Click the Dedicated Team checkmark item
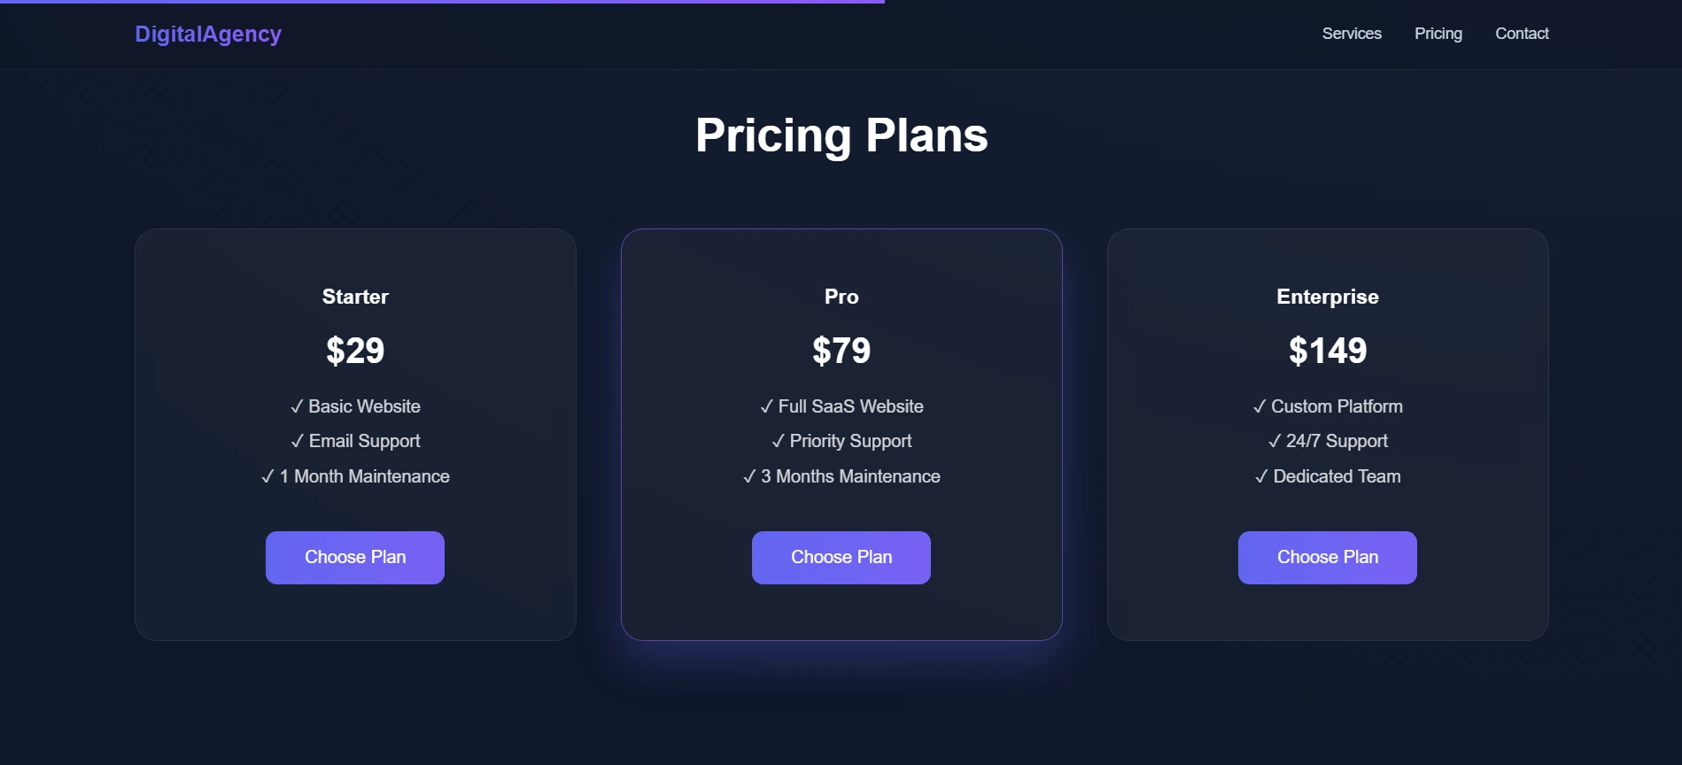This screenshot has height=765, width=1682. pyautogui.click(x=1327, y=476)
